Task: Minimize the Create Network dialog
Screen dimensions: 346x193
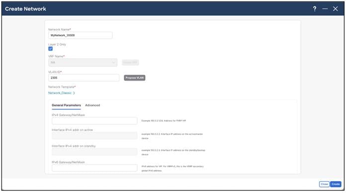Action: [325, 9]
